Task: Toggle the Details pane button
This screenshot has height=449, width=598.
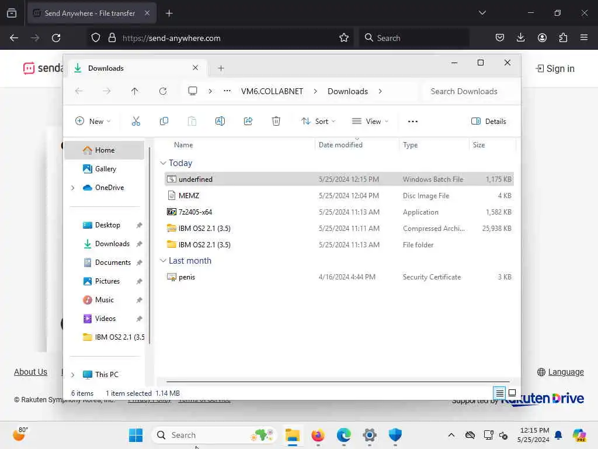Action: coord(489,122)
